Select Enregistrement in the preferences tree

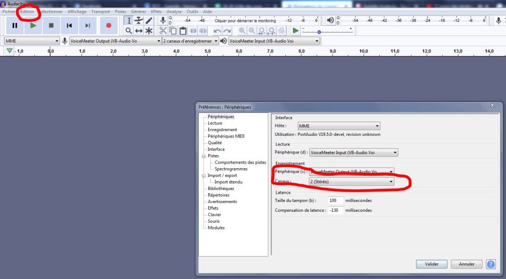(222, 130)
